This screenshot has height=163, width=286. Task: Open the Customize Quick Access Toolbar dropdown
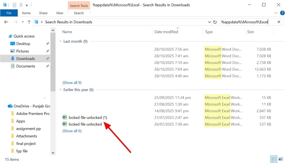pyautogui.click(x=27, y=5)
